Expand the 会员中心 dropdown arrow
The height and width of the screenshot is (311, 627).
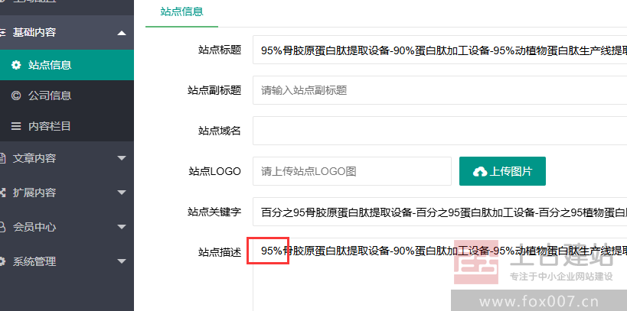pos(122,227)
